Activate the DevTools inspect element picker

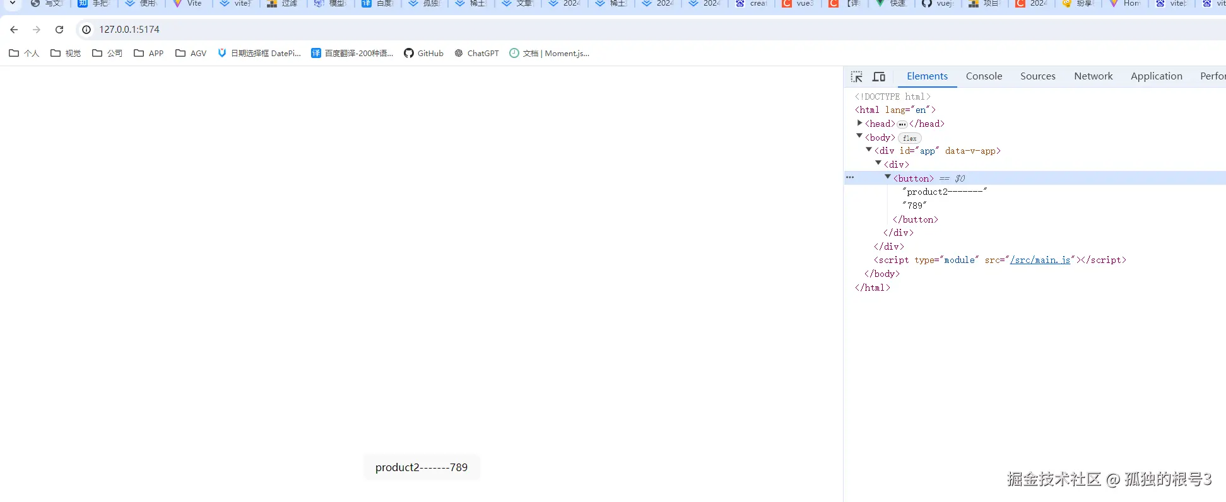pos(856,77)
